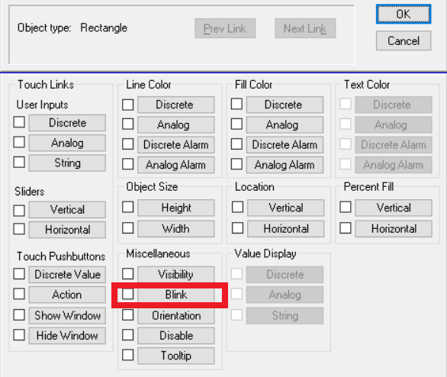This screenshot has width=447, height=377.
Task: Enable Fill Color Analog checkbox
Action: (236, 124)
